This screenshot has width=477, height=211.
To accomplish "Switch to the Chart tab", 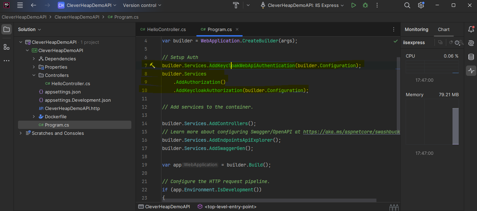I will point(443,29).
